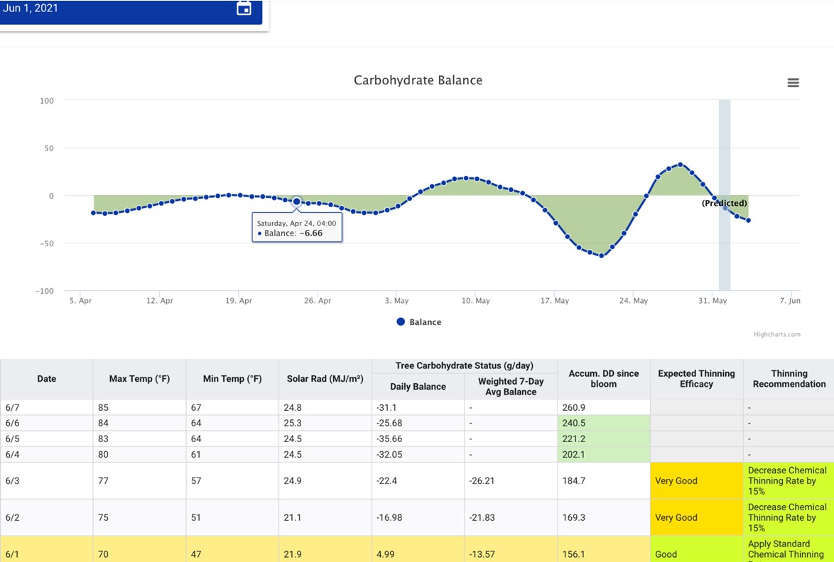Open the chart hamburger context menu

[x=794, y=83]
